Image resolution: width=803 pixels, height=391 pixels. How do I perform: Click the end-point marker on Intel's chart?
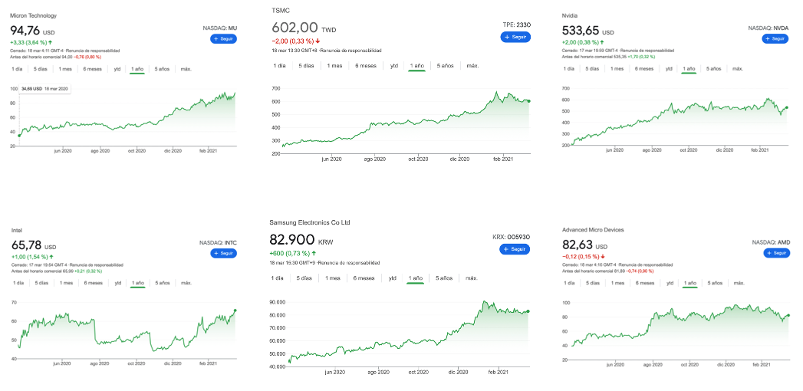pyautogui.click(x=235, y=310)
